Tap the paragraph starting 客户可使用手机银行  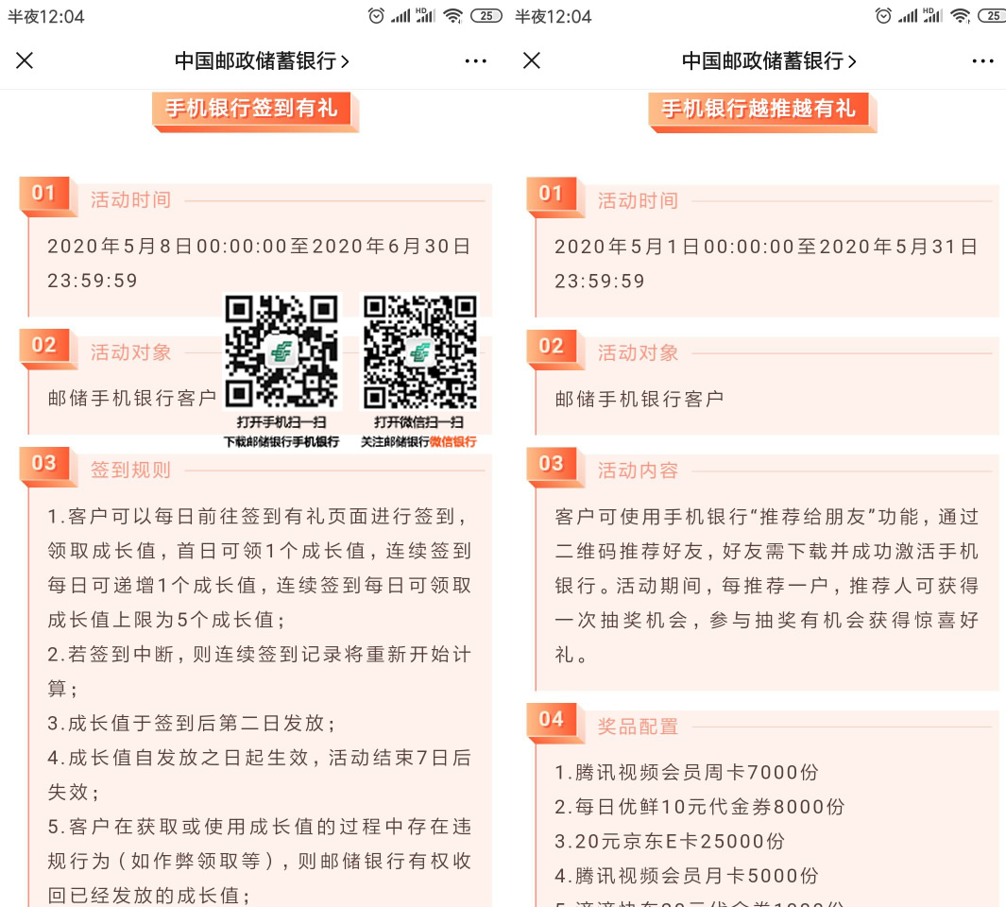click(x=766, y=586)
